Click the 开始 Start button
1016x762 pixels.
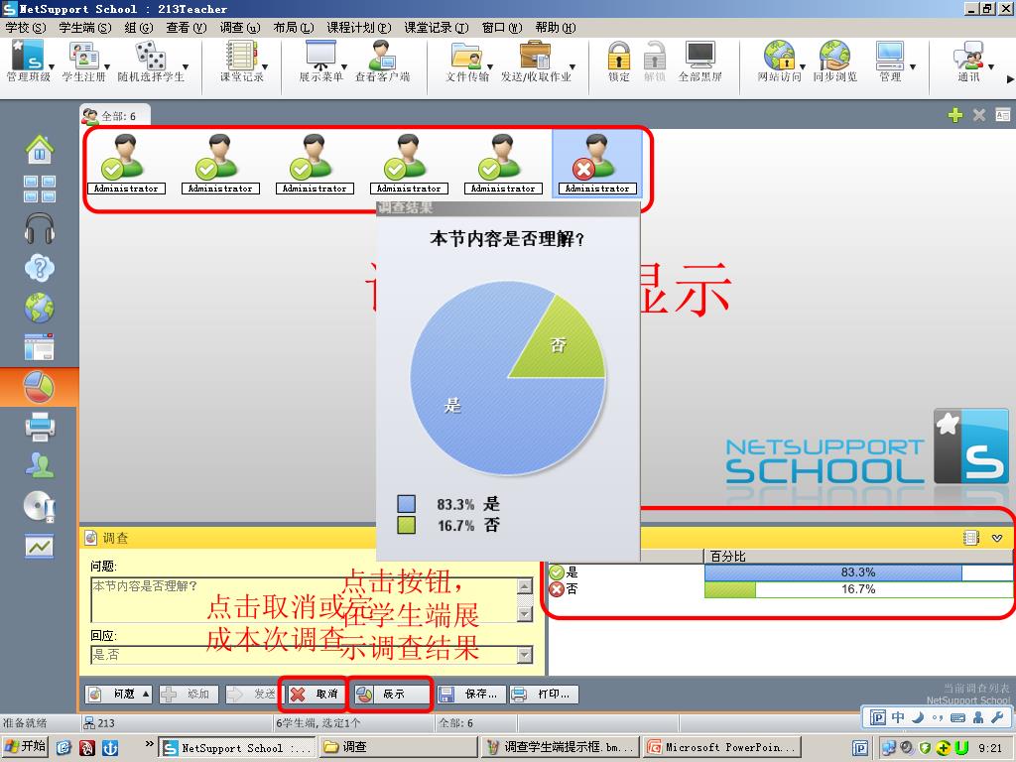tap(26, 747)
